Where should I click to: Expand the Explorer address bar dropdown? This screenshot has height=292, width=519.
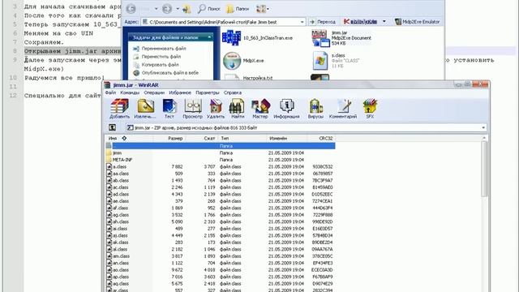[x=302, y=22]
